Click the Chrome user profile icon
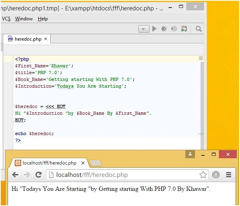 click(x=190, y=154)
